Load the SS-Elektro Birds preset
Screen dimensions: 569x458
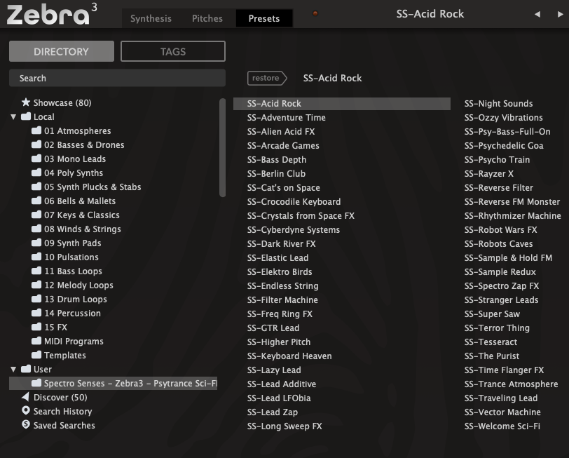(280, 271)
